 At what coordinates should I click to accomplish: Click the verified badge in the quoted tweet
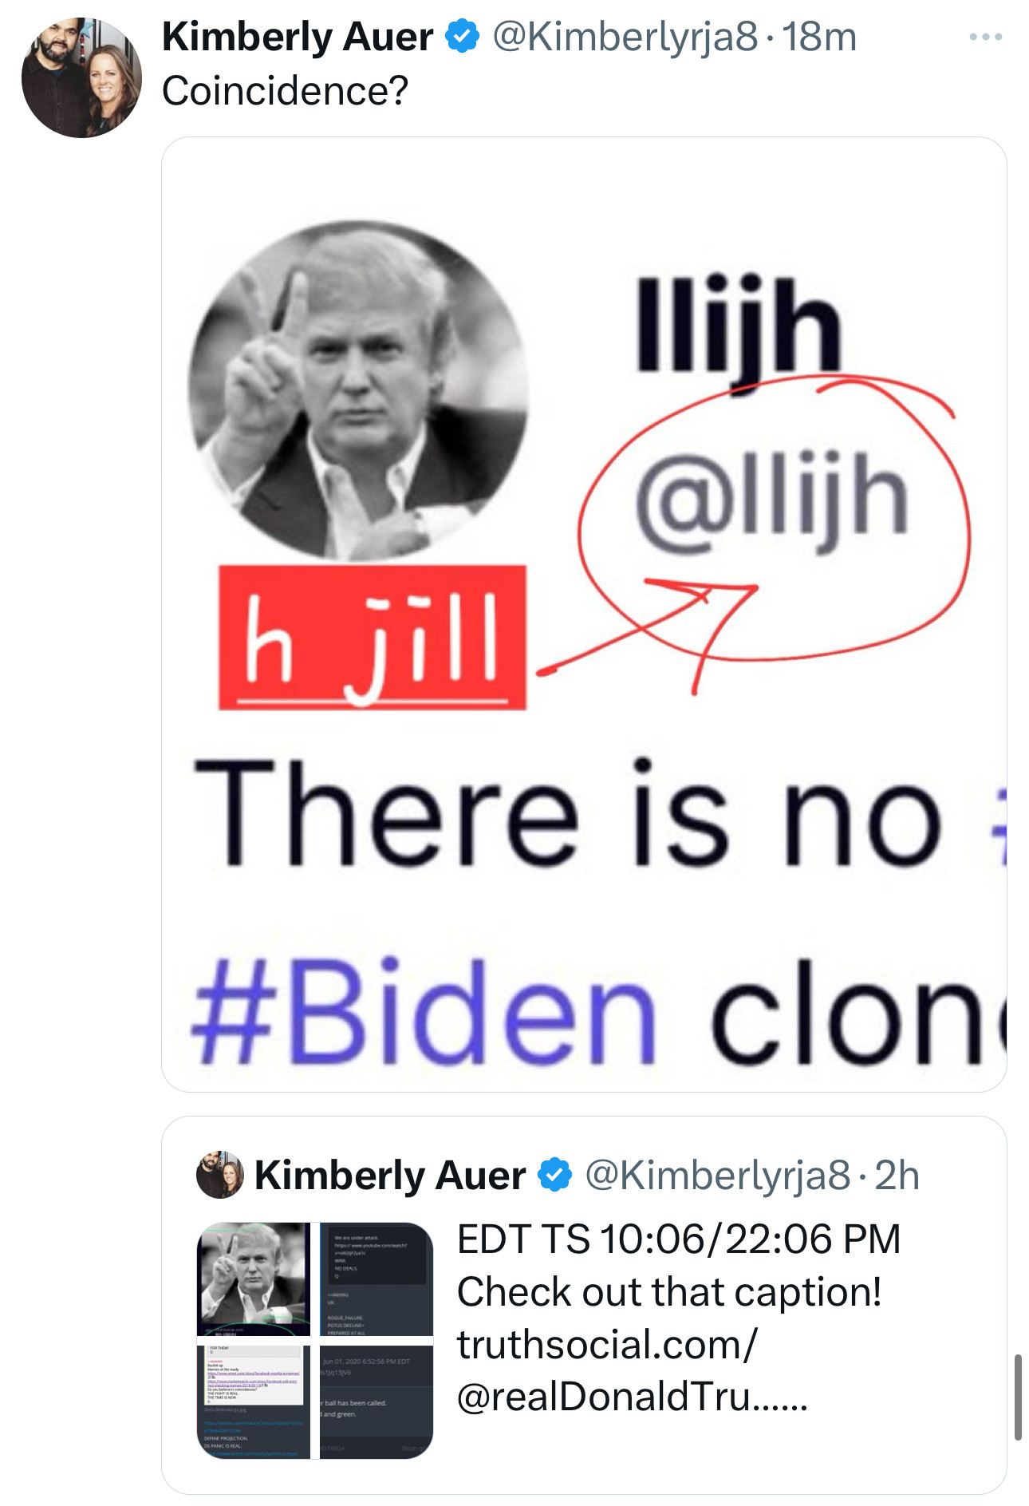[x=555, y=1175]
